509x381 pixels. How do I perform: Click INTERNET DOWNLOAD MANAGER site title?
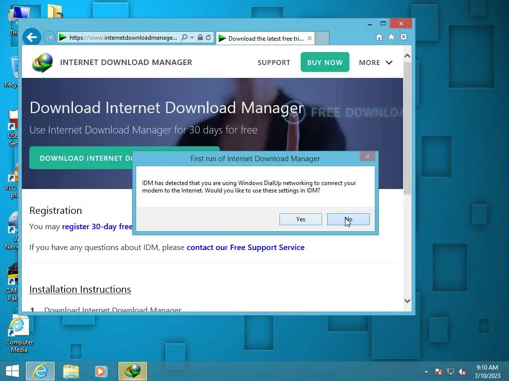pyautogui.click(x=126, y=62)
